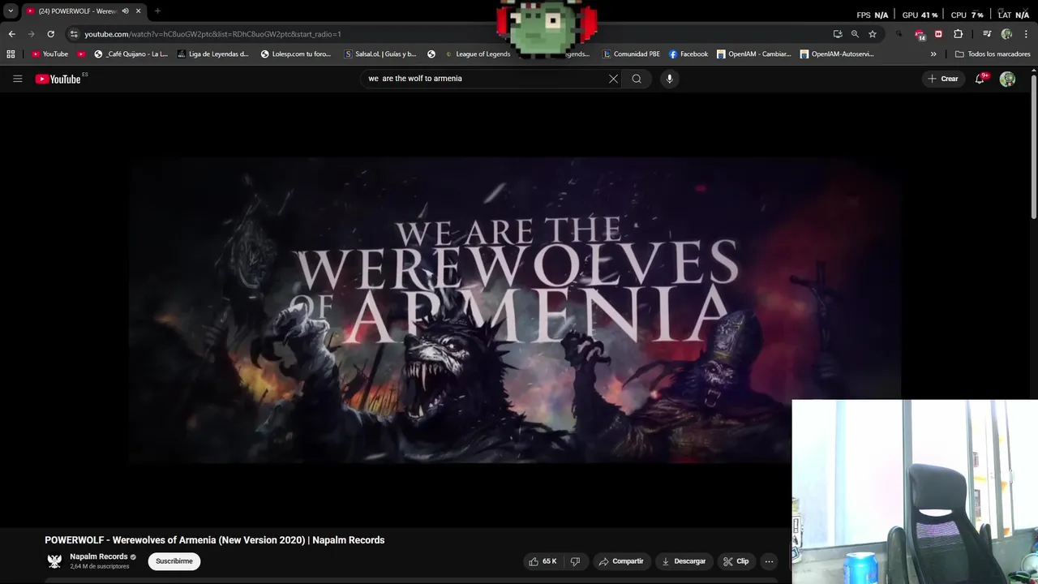Dislike the video with thumbs down
Screen dimensions: 1038x584
click(x=575, y=561)
